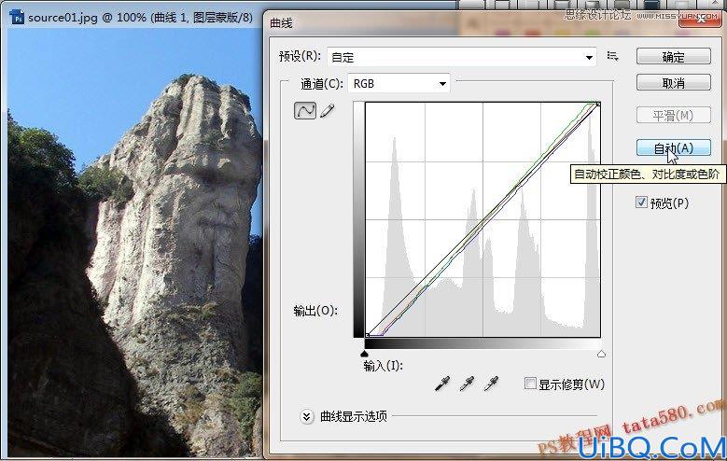This screenshot has width=727, height=461.
Task: Toggle the 预览(P) preview checkbox
Action: click(641, 203)
